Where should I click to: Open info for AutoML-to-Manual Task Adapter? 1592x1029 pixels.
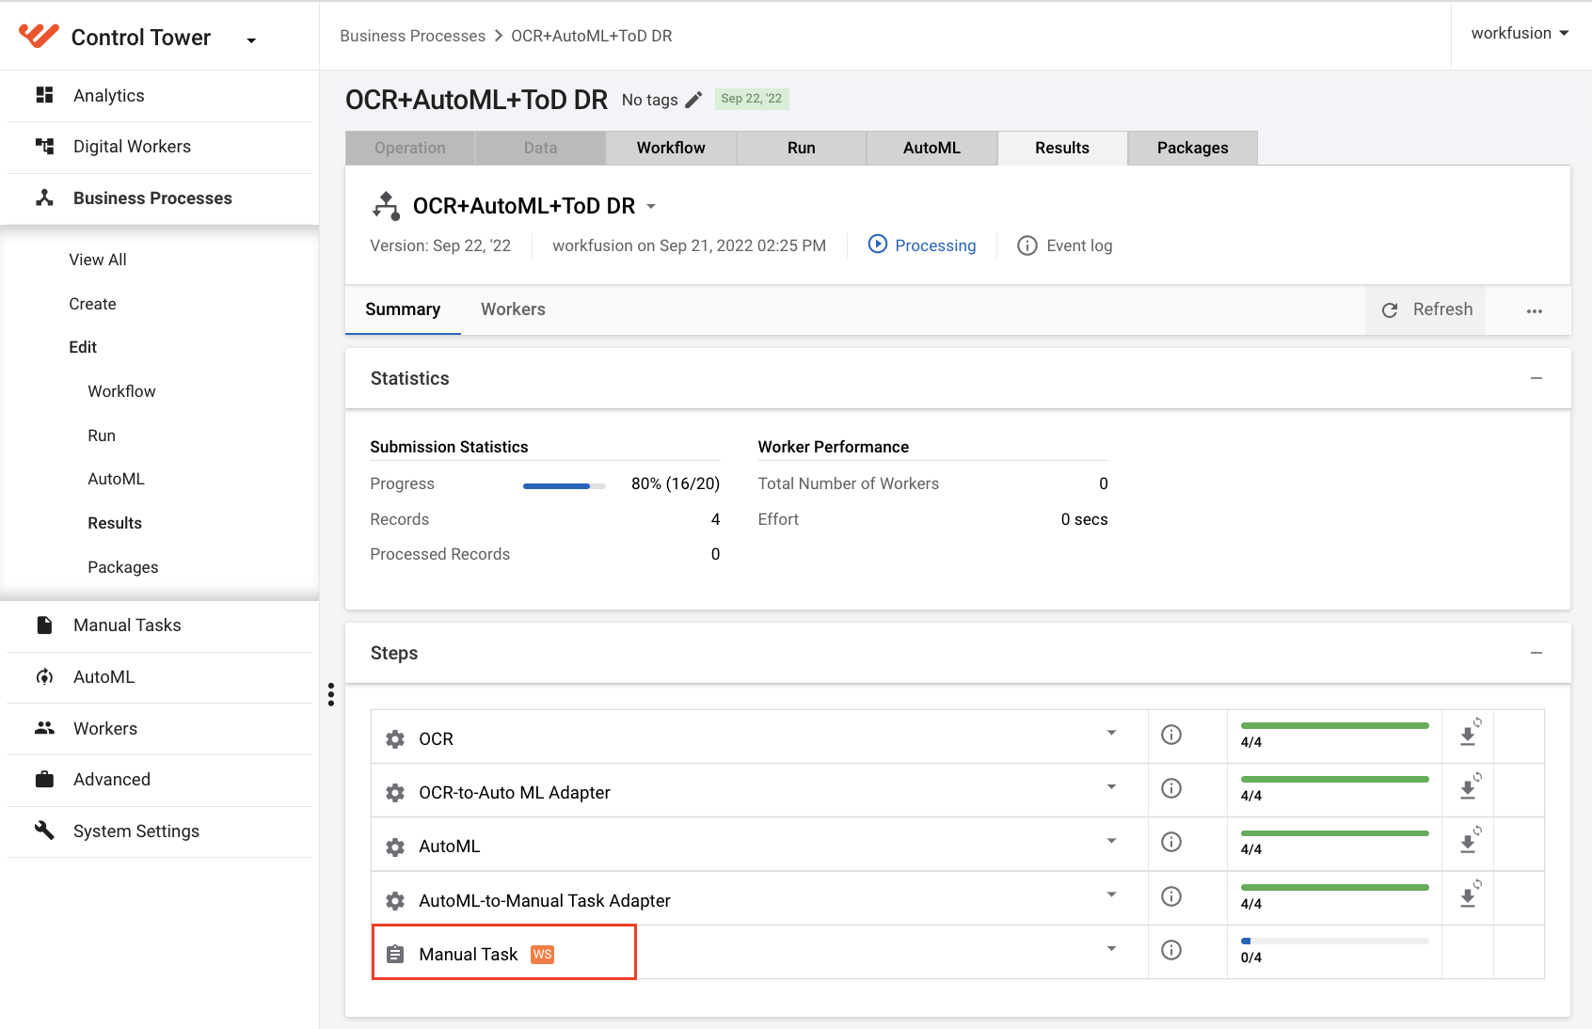(1171, 896)
